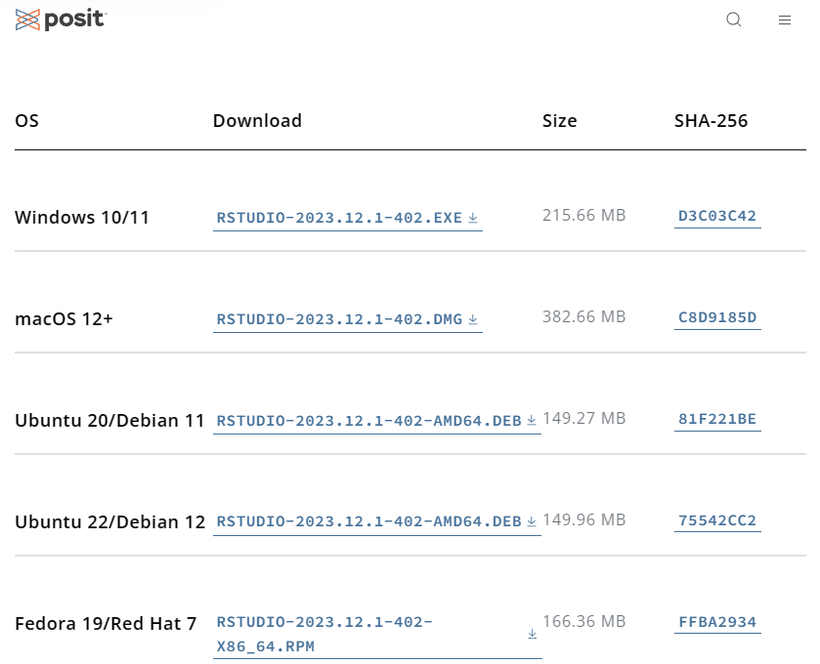
Task: Click the SHA-256 column header
Action: click(711, 121)
